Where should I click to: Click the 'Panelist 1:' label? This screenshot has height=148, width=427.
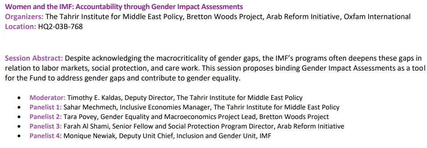[46, 107]
